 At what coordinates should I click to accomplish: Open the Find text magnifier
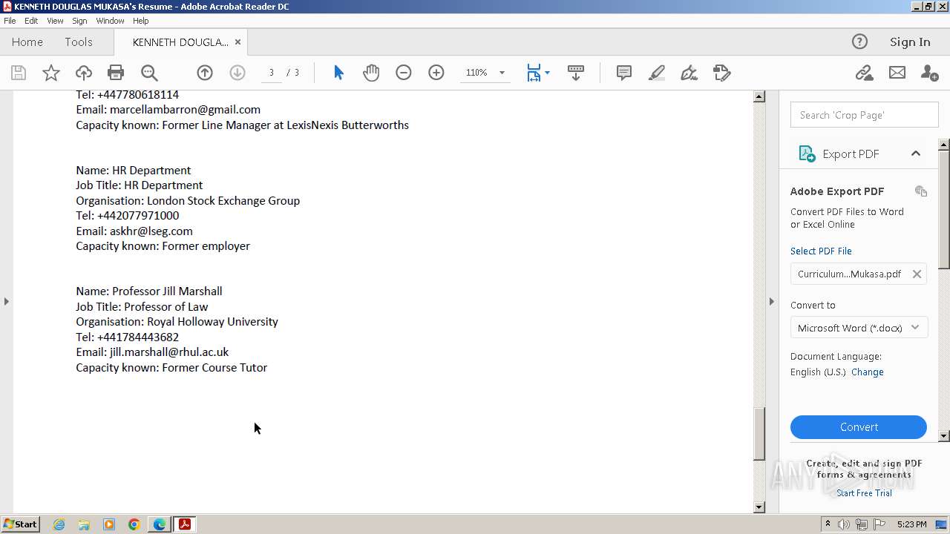149,73
